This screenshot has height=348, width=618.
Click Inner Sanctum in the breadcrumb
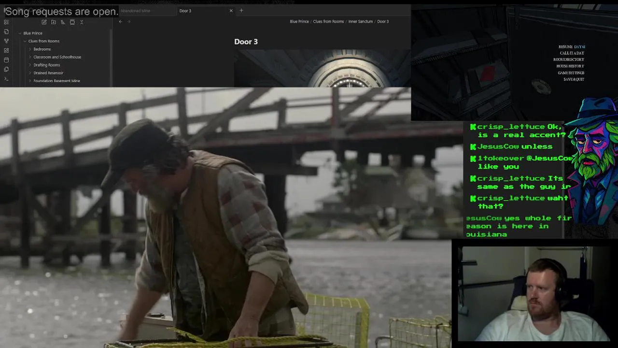[361, 21]
